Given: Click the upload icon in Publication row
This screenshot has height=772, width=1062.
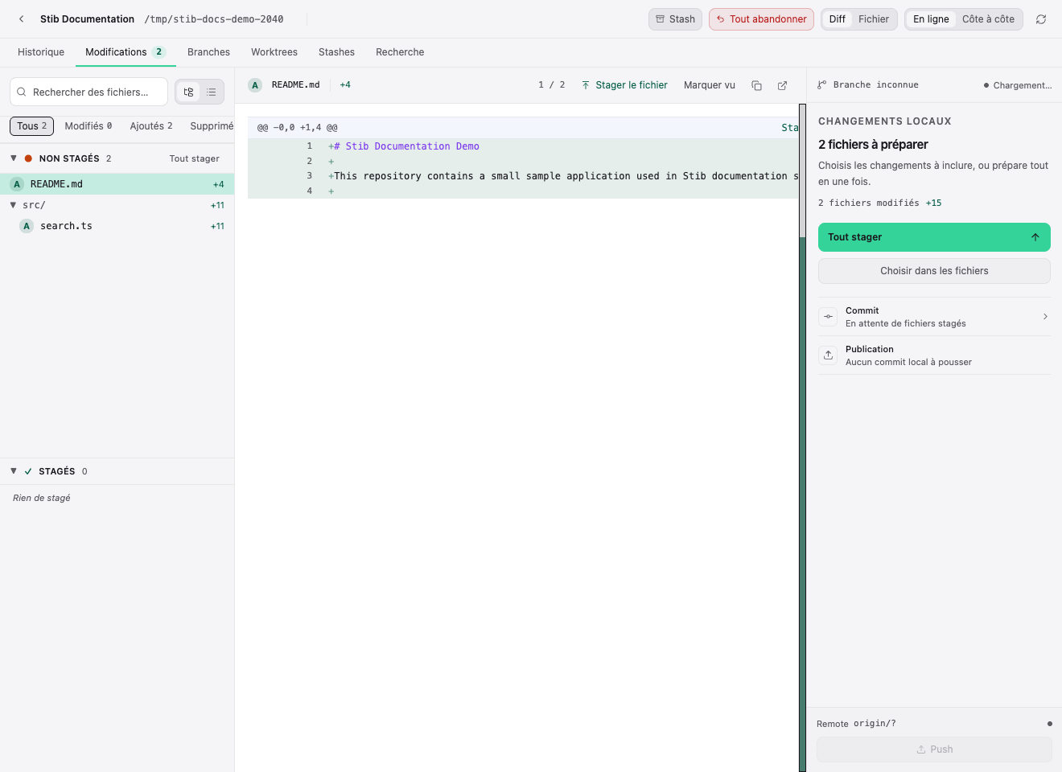Looking at the screenshot, I should pyautogui.click(x=828, y=355).
